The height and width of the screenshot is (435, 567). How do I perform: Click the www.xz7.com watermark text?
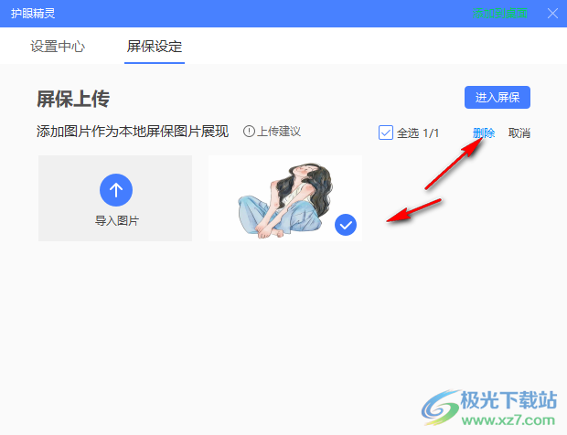pos(508,420)
